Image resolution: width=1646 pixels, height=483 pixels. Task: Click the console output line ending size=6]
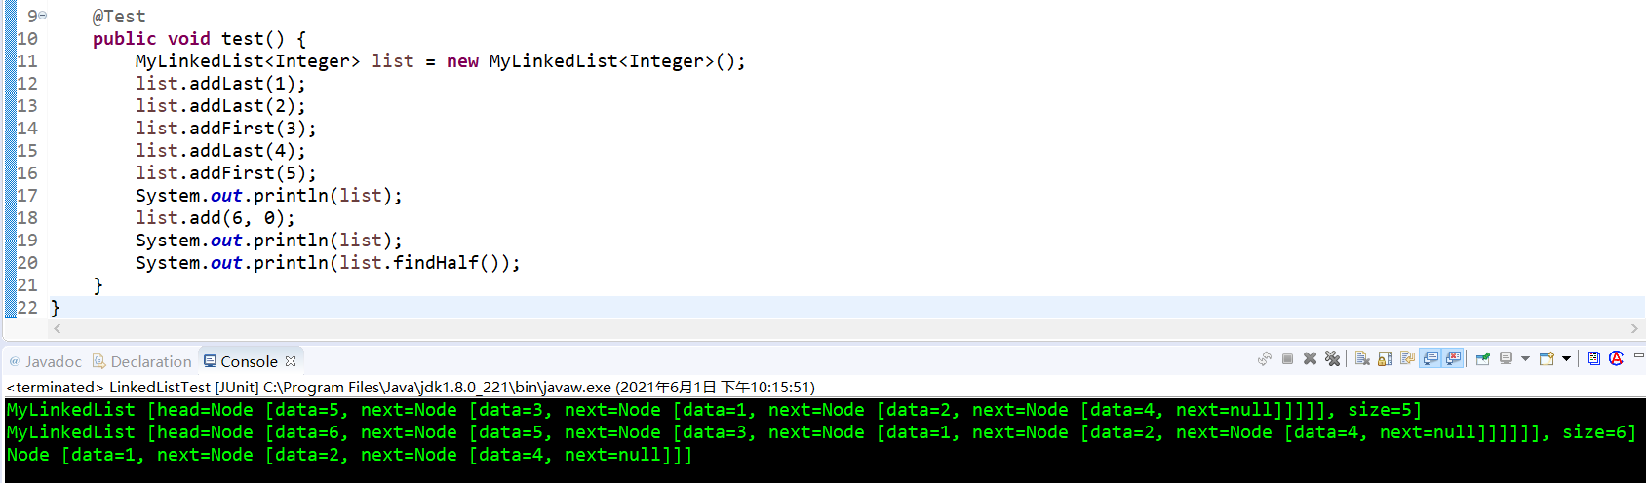click(x=821, y=432)
